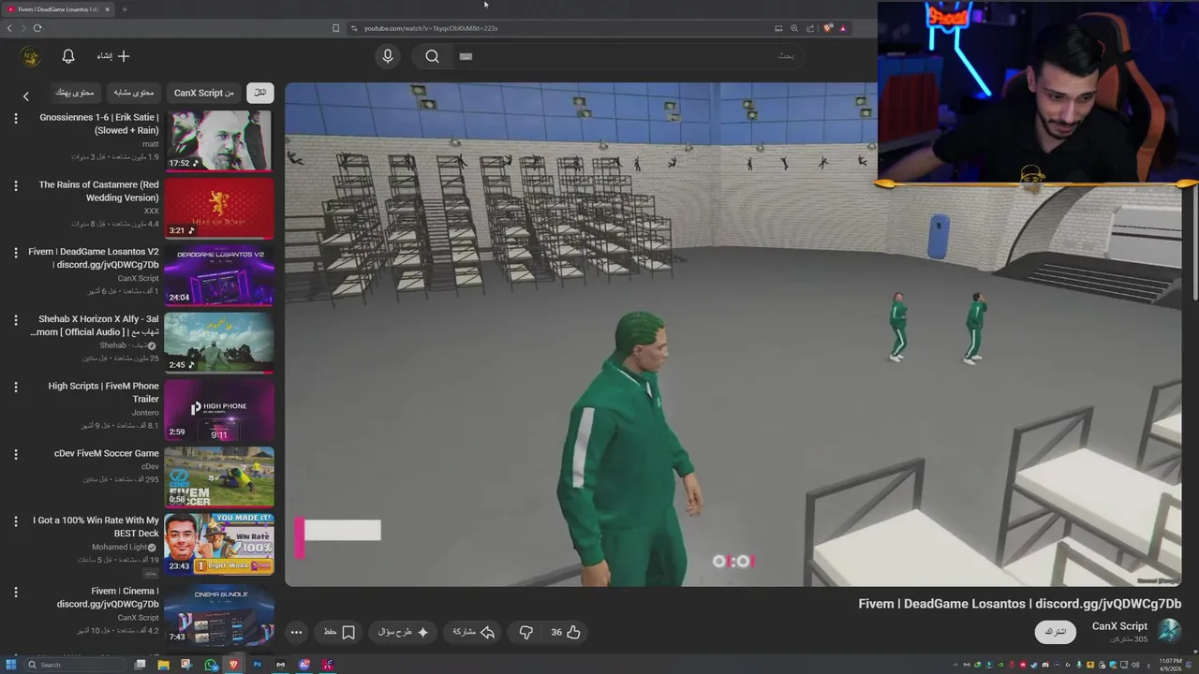Open the Windows Start menu
The height and width of the screenshot is (674, 1199).
(x=10, y=665)
